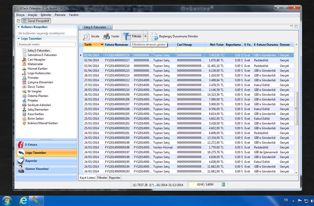Click scroll down arrow of table
Image resolution: width=314 pixels, height=206 pixels.
click(x=296, y=173)
